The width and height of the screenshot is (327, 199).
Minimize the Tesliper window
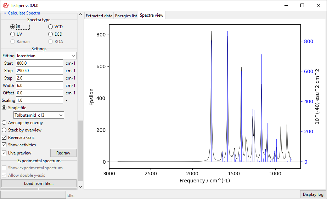[x=286, y=5]
